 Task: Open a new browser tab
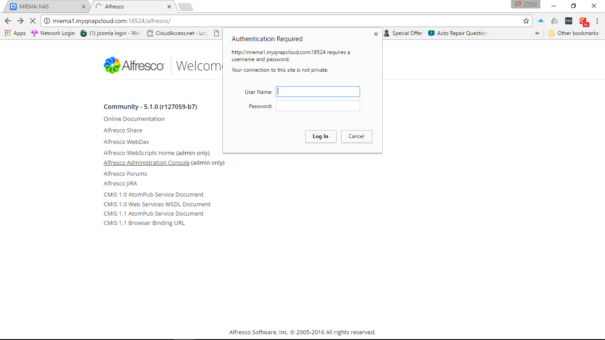185,7
